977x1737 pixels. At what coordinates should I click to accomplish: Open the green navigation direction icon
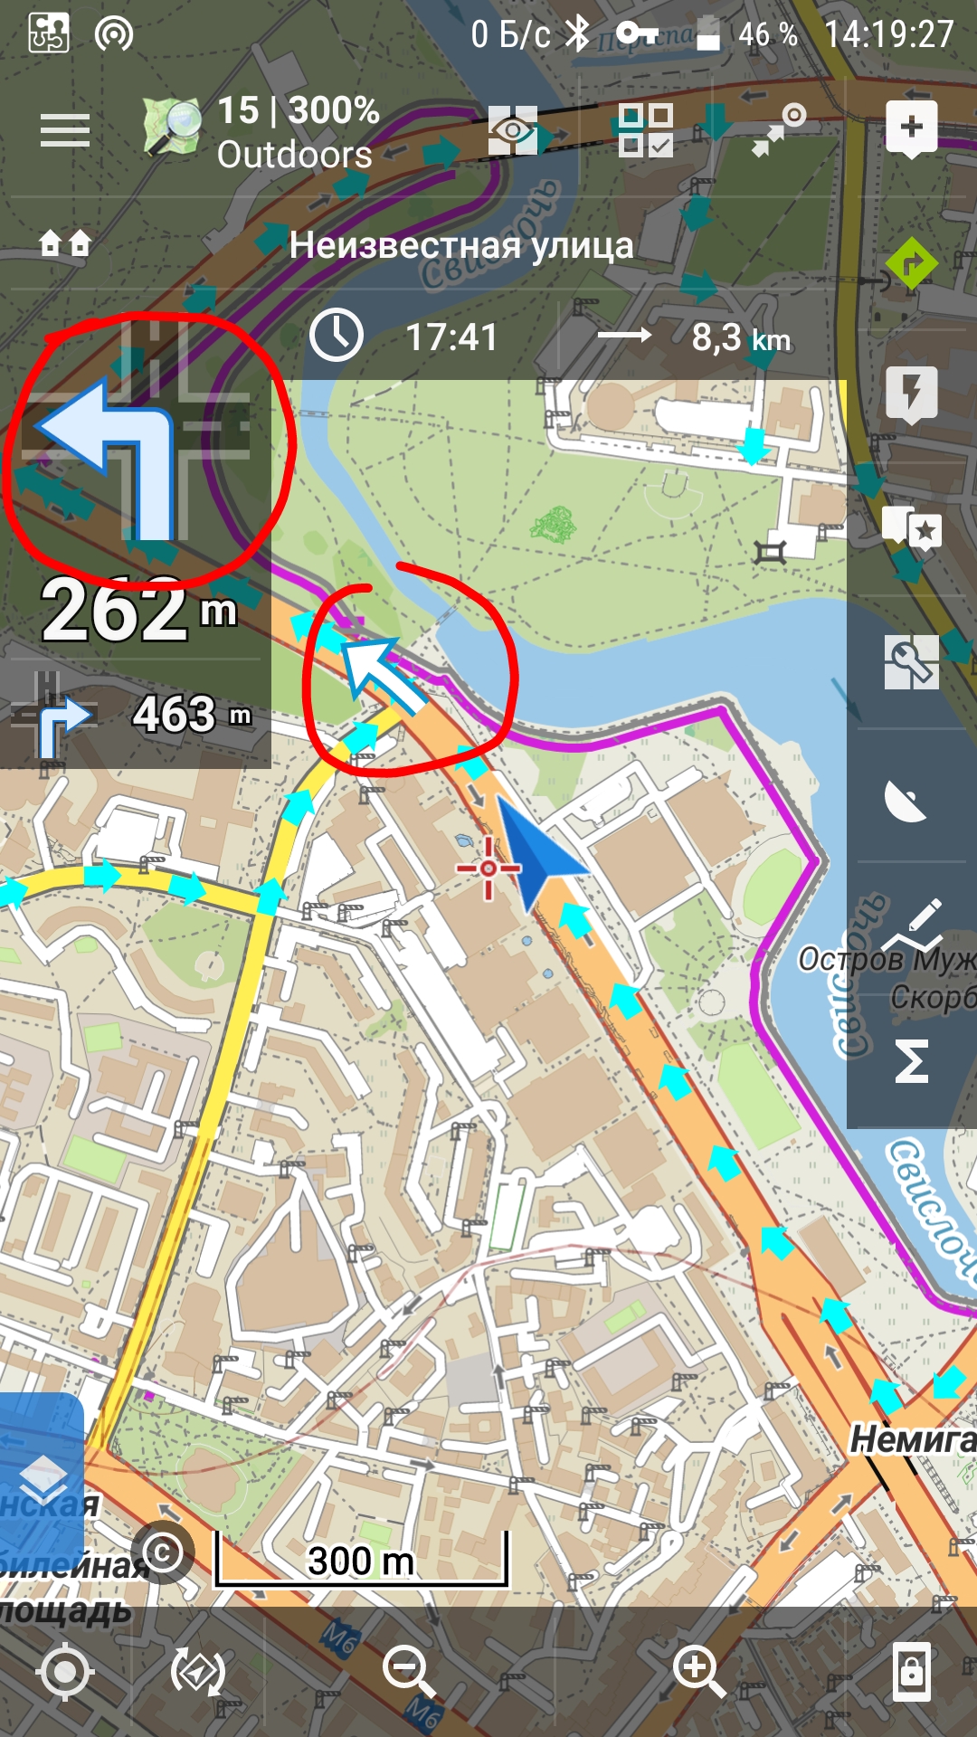coord(911,263)
